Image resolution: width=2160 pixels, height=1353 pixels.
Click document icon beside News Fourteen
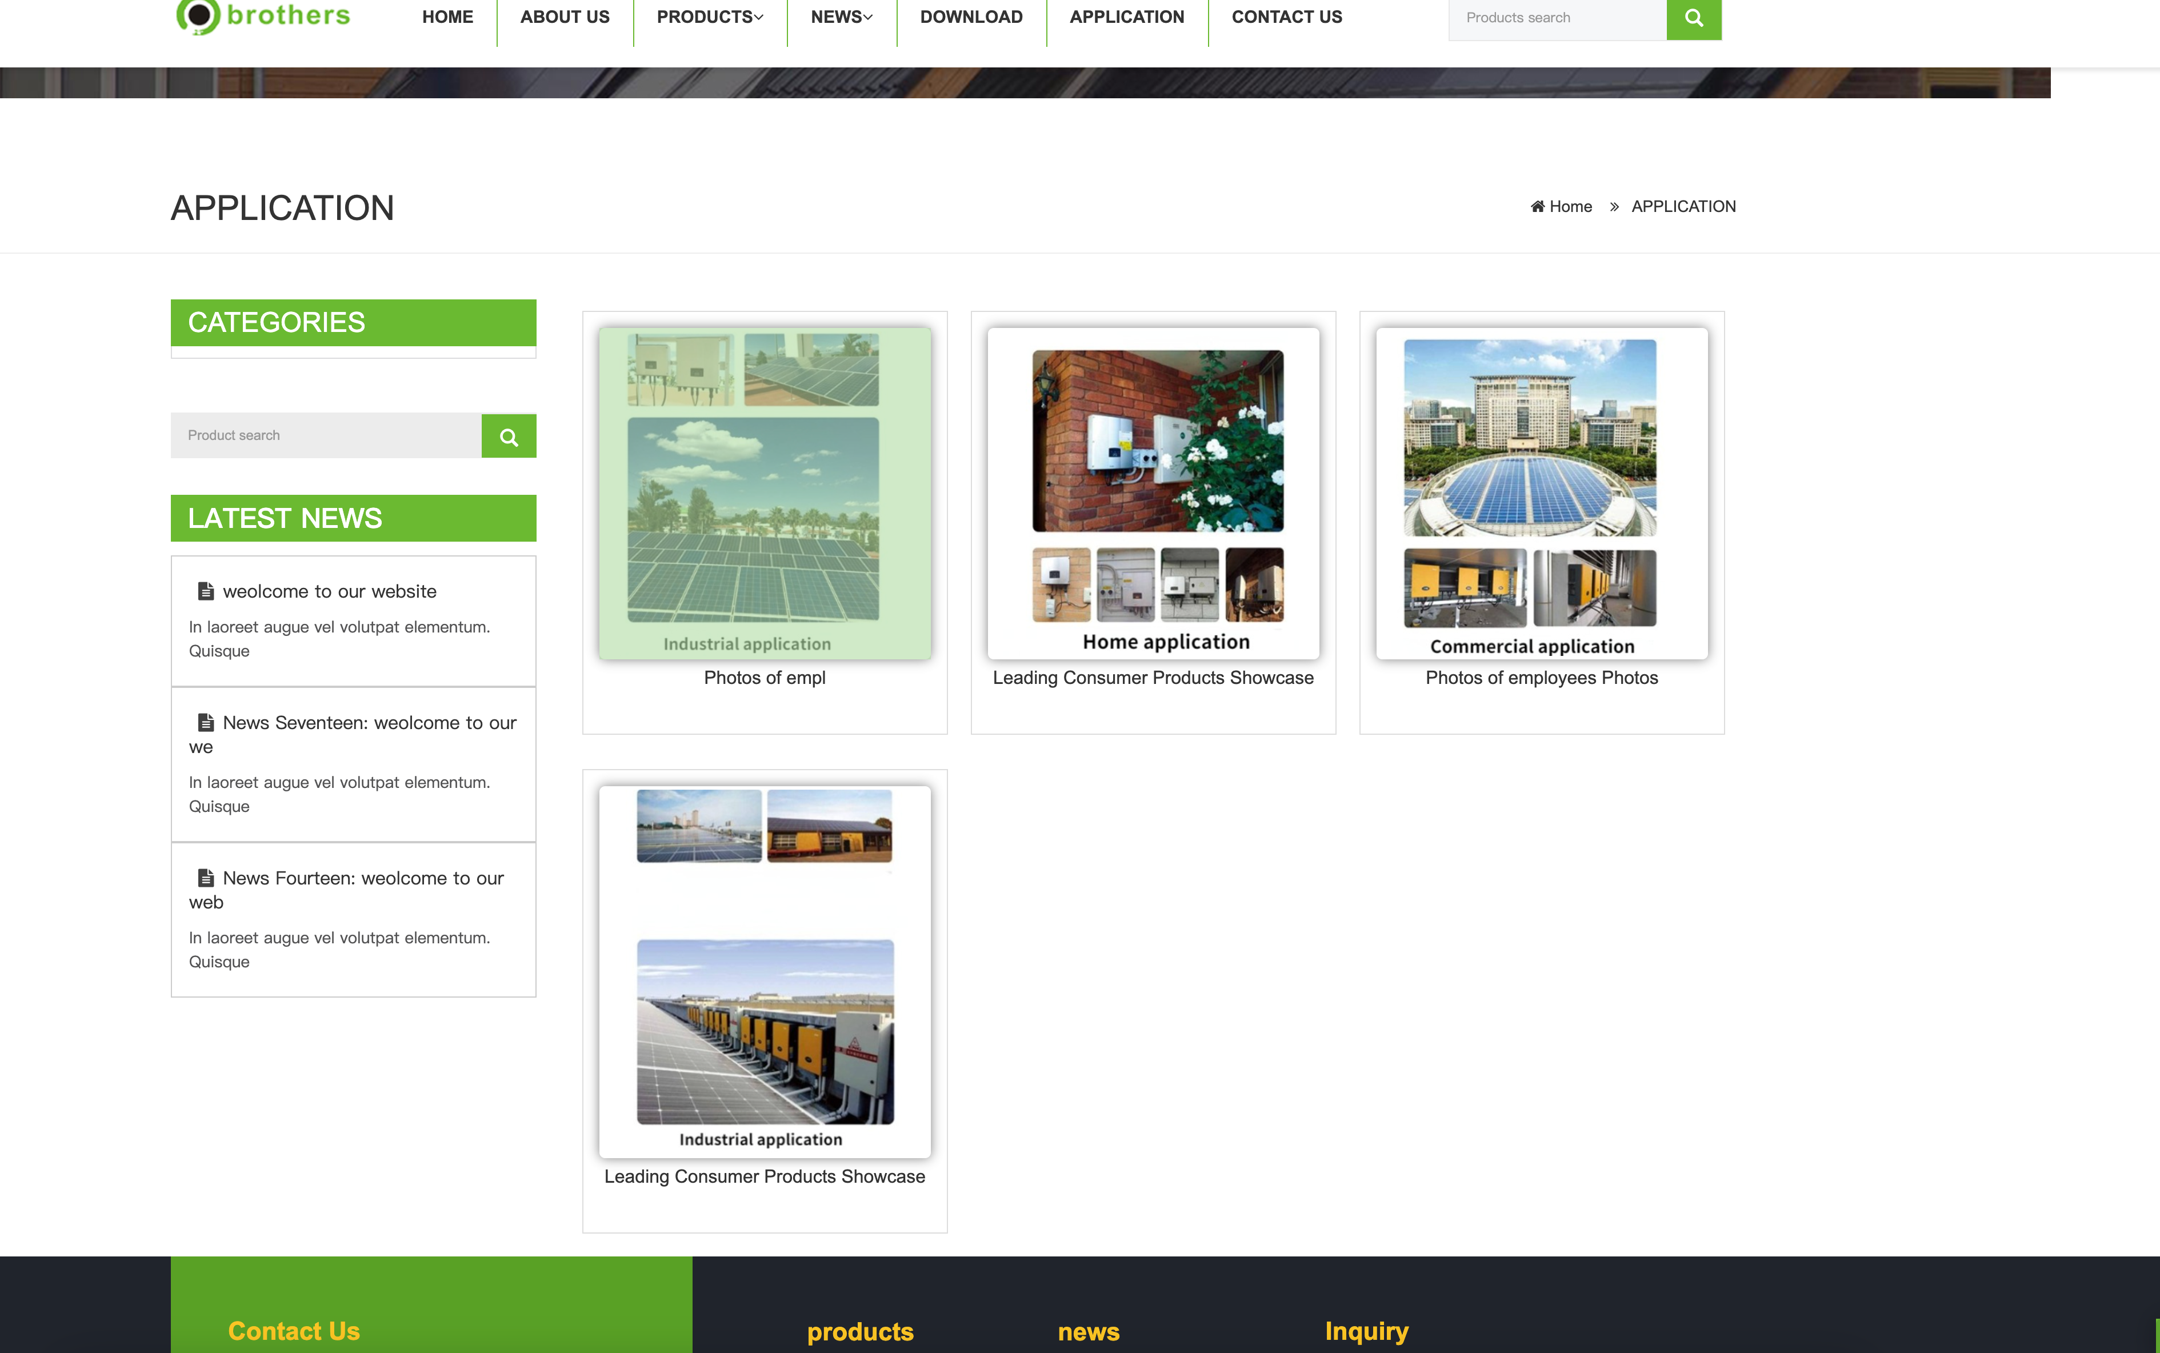click(x=206, y=878)
